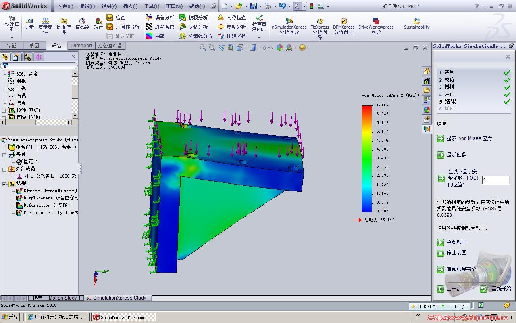Open the Sustainability tool
Image resolution: width=516 pixels, height=323 pixels.
[417, 24]
